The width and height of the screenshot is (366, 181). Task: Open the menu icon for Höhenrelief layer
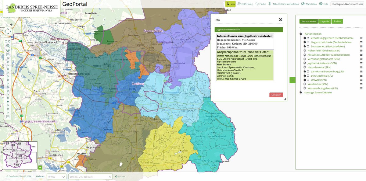click(x=361, y=50)
